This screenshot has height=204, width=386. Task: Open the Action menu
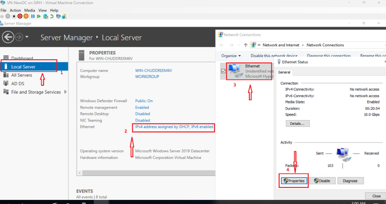pos(15,11)
